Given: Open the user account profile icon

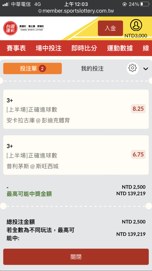Looking at the screenshot, I should click(136, 25).
